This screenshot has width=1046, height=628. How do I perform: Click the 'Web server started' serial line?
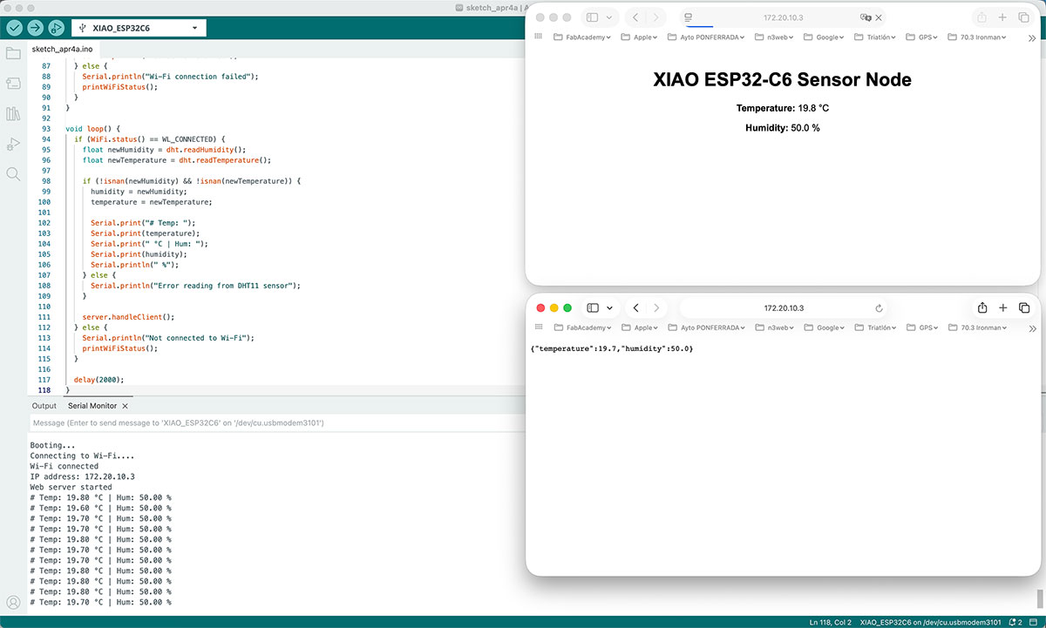tap(71, 487)
